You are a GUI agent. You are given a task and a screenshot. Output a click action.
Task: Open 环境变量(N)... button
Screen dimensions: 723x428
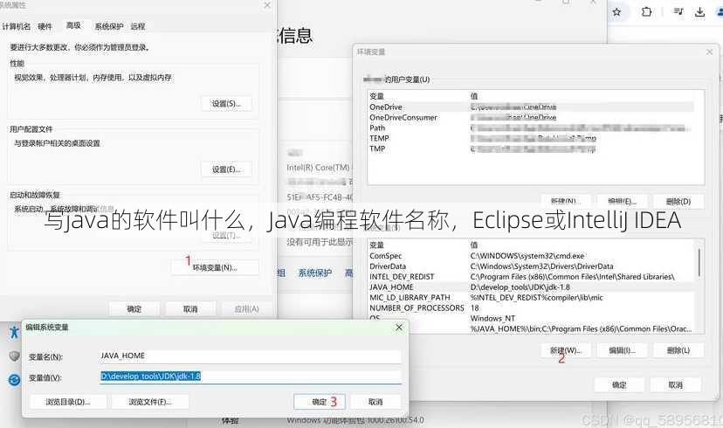215,267
